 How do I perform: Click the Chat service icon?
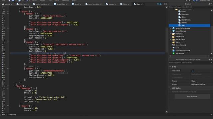(x=173, y=48)
